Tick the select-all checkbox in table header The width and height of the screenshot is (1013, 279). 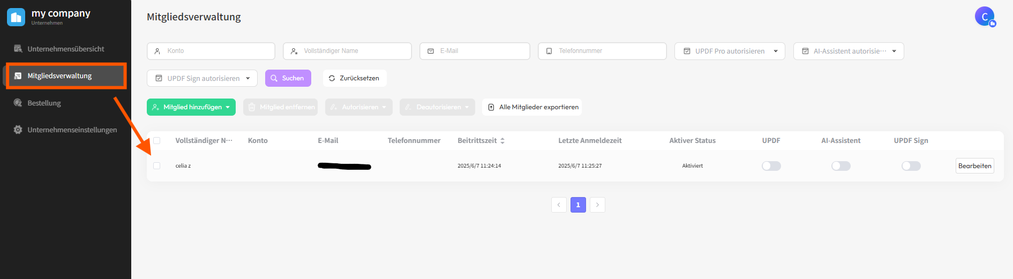click(x=157, y=140)
